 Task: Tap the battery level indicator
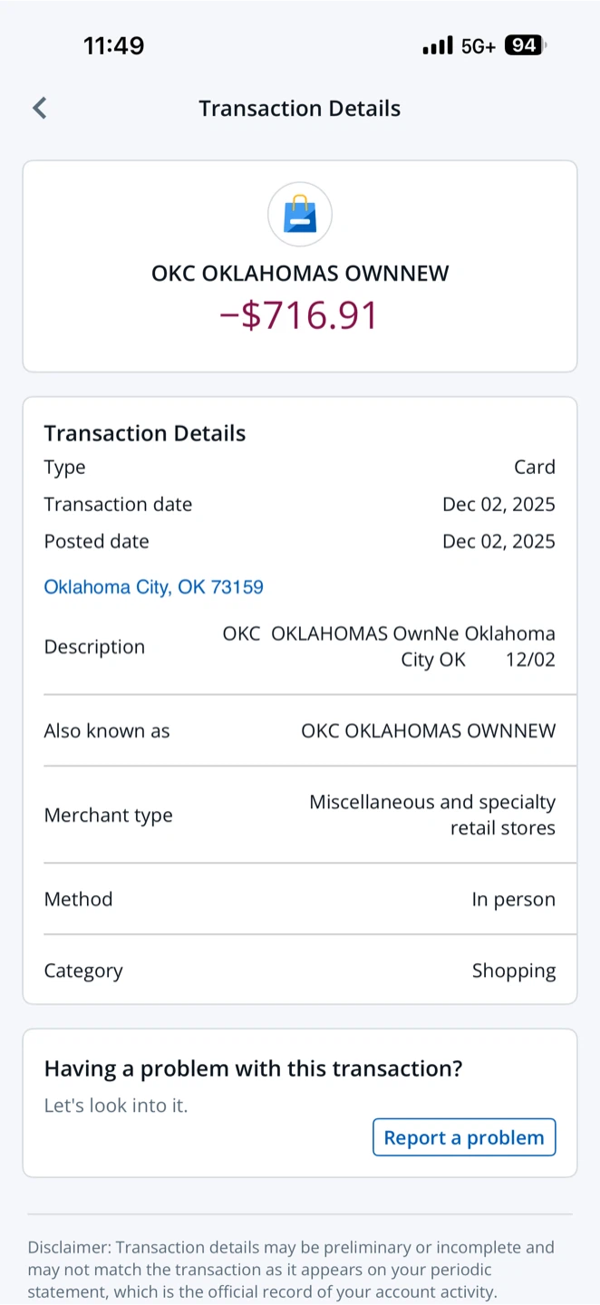[525, 45]
